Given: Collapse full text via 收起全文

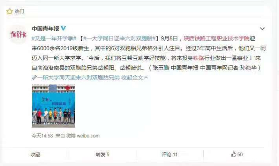Looking at the screenshot, I should tap(135, 77).
